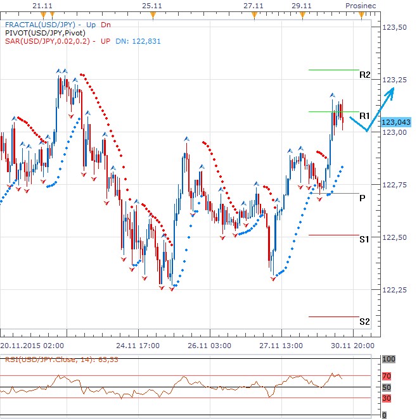Click the RSI 30 oversold level label
Screen dimensions: 417x419
tap(388, 398)
